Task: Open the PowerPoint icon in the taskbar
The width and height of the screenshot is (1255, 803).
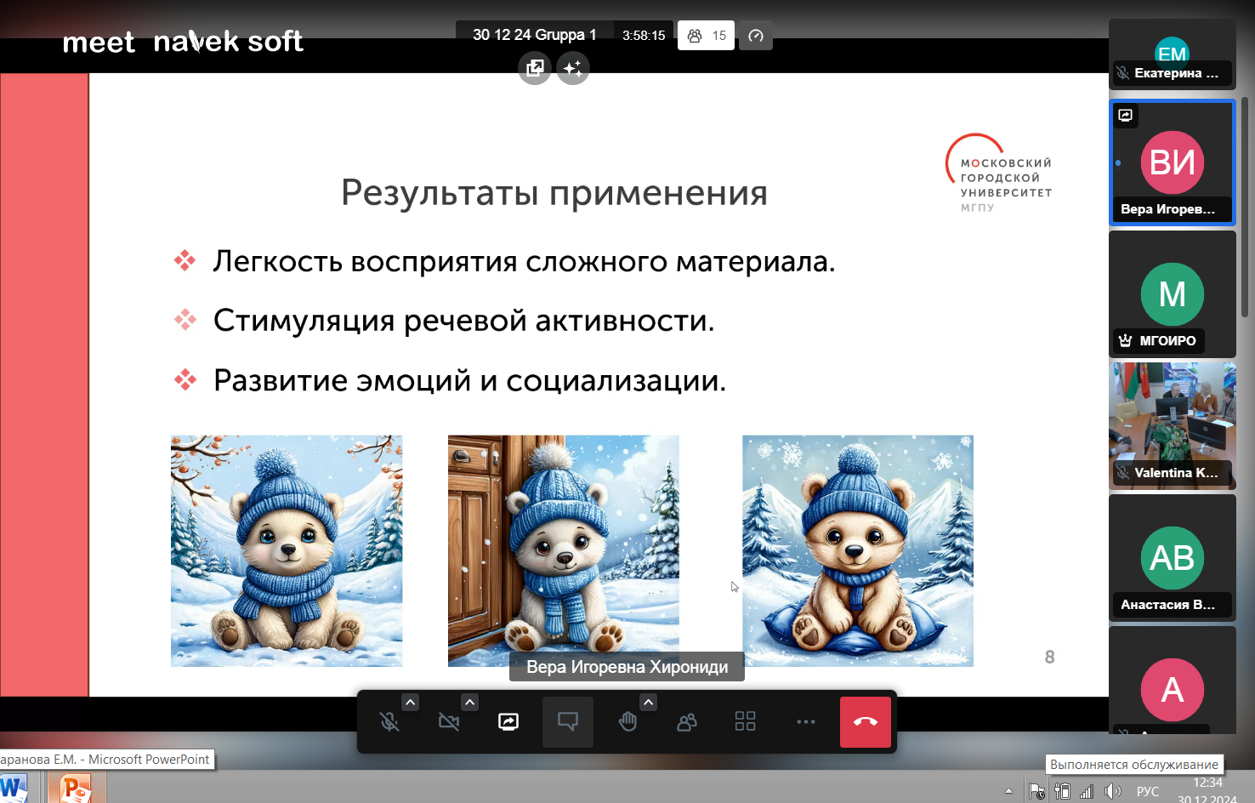Action: coord(75,789)
